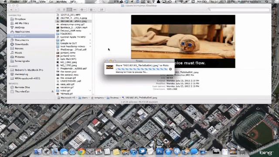Select All My Files in sidebar

(x=22, y=23)
